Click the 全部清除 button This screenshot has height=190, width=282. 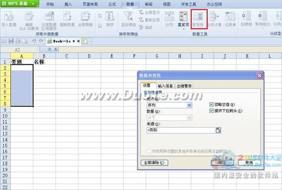point(154,163)
